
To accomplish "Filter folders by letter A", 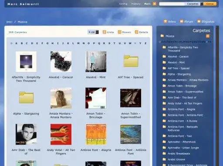I will (16, 43).
